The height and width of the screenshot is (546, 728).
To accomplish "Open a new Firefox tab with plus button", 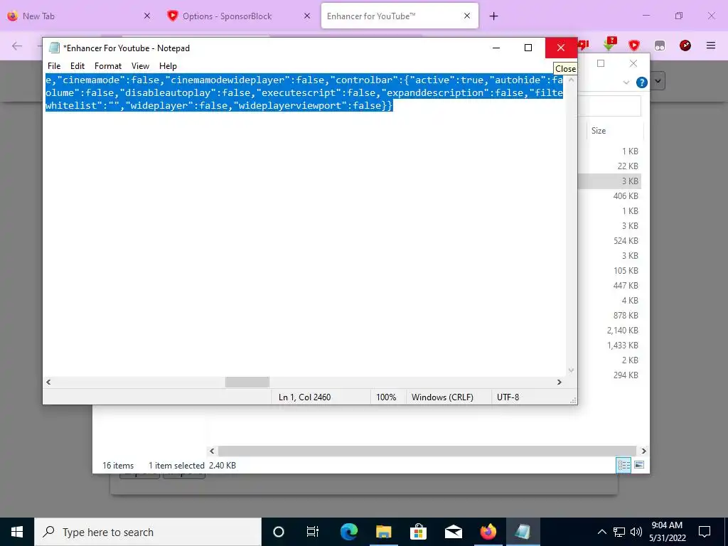I will pos(493,16).
